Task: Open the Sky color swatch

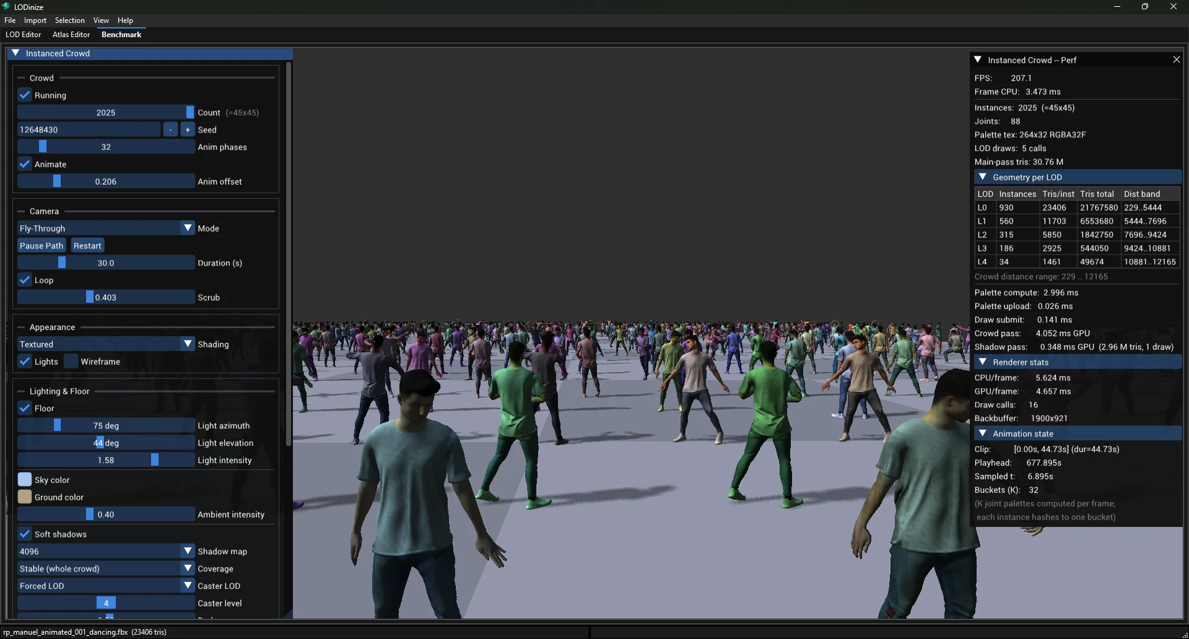Action: click(x=25, y=479)
